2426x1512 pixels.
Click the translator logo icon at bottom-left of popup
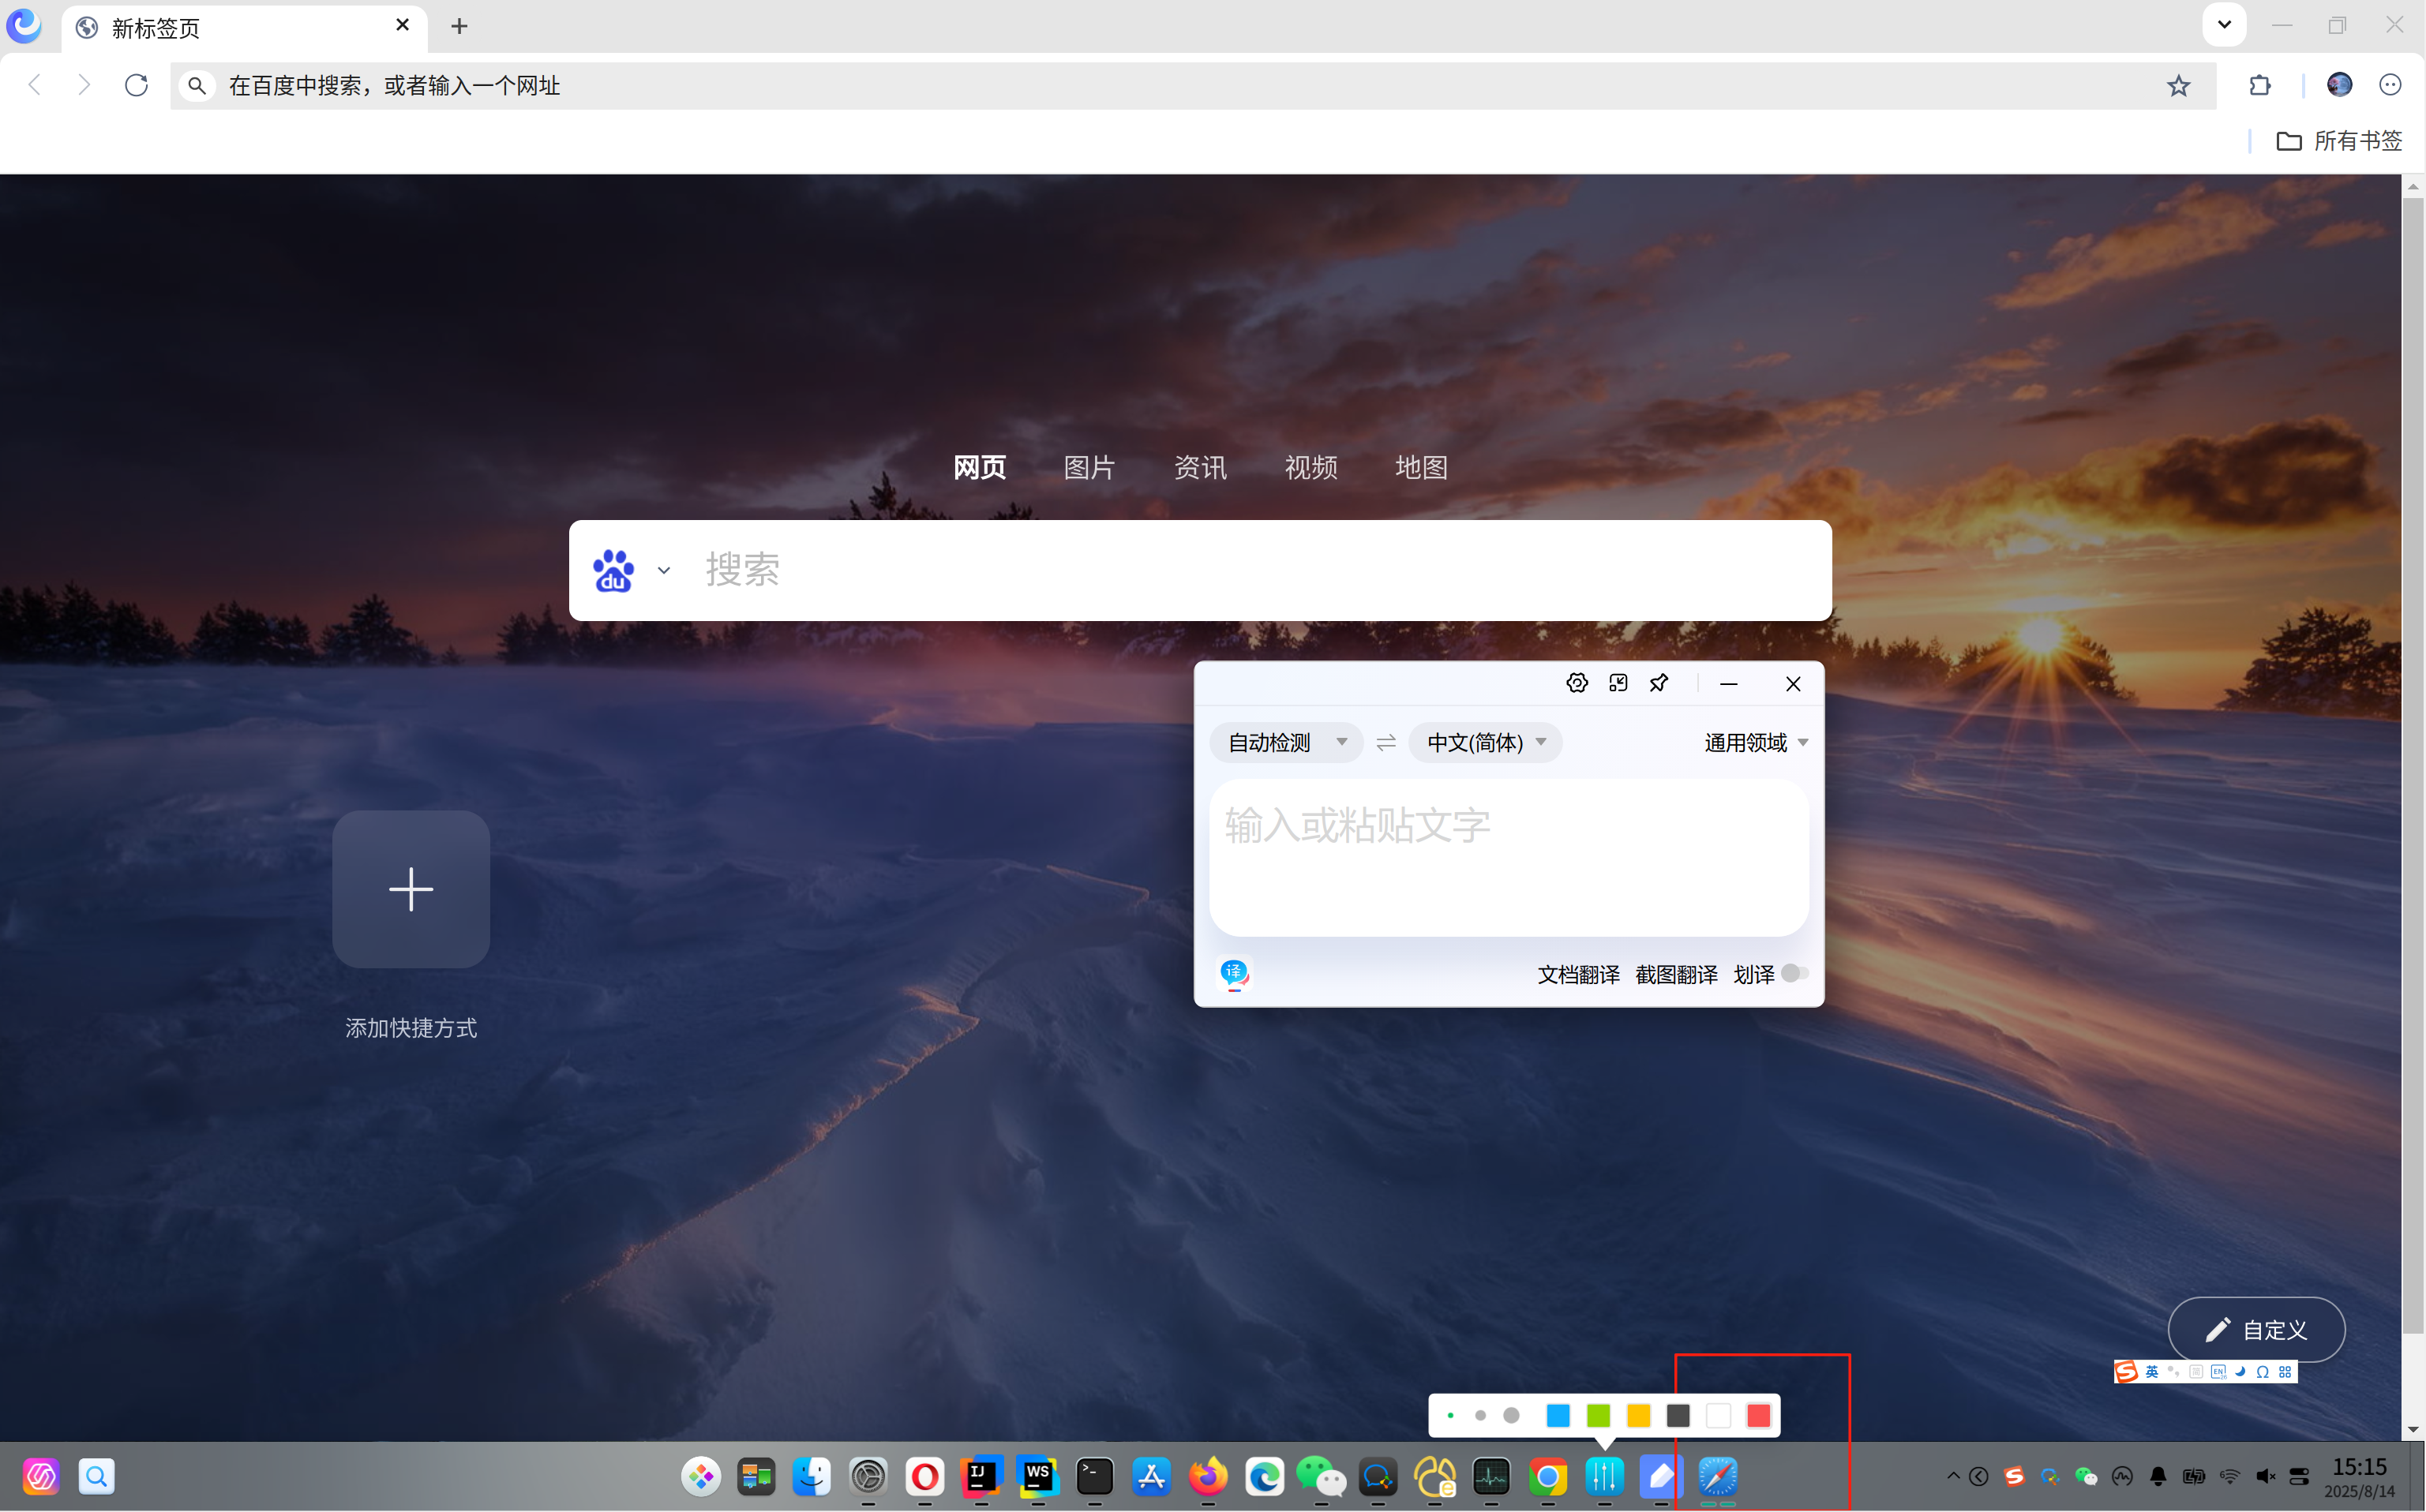click(x=1235, y=973)
